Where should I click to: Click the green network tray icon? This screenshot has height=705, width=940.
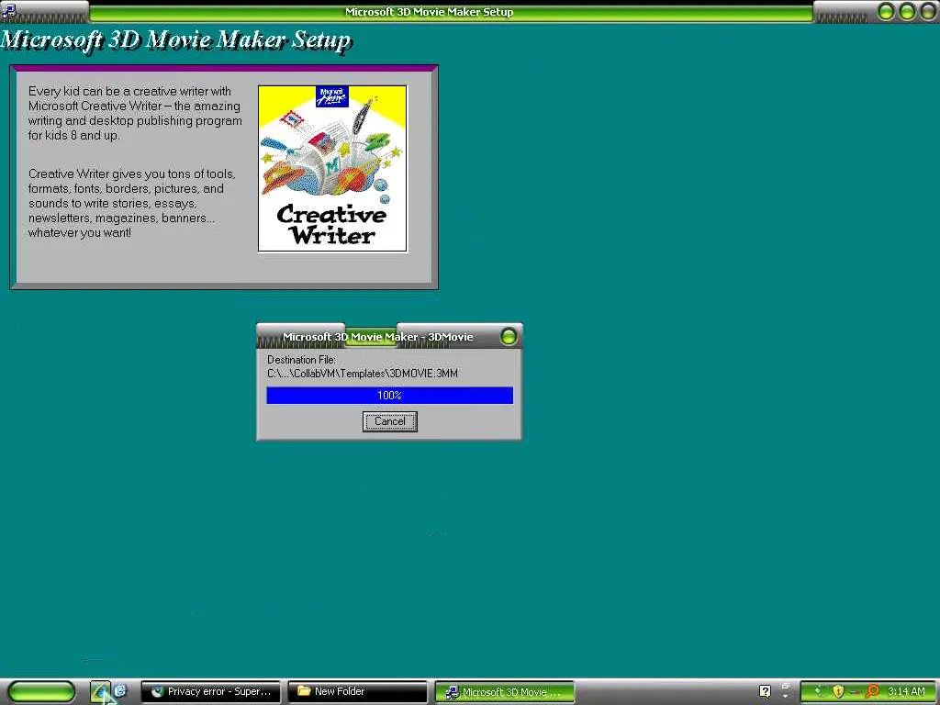click(818, 691)
